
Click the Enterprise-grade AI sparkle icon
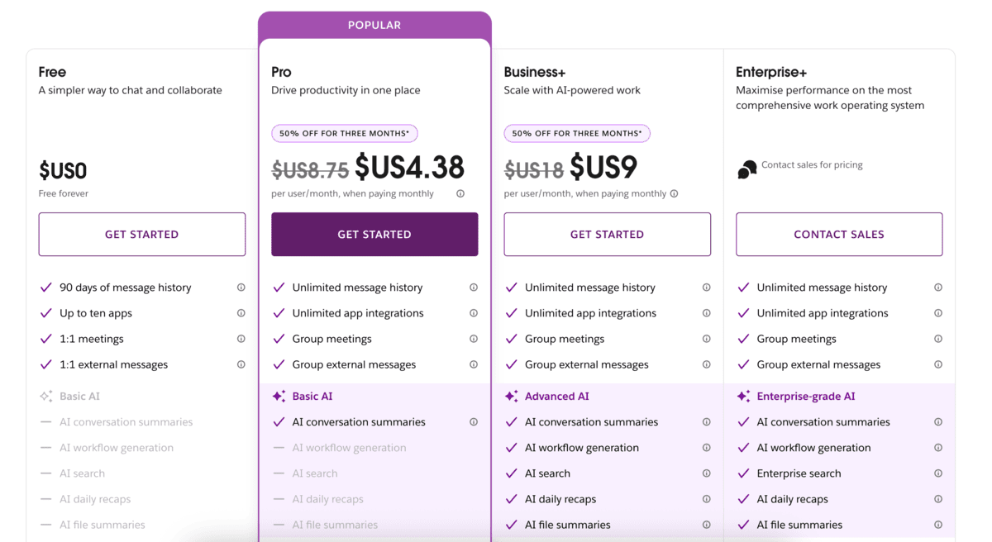744,396
